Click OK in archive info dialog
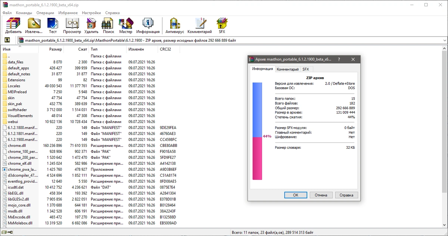The image size is (448, 236). [295, 195]
